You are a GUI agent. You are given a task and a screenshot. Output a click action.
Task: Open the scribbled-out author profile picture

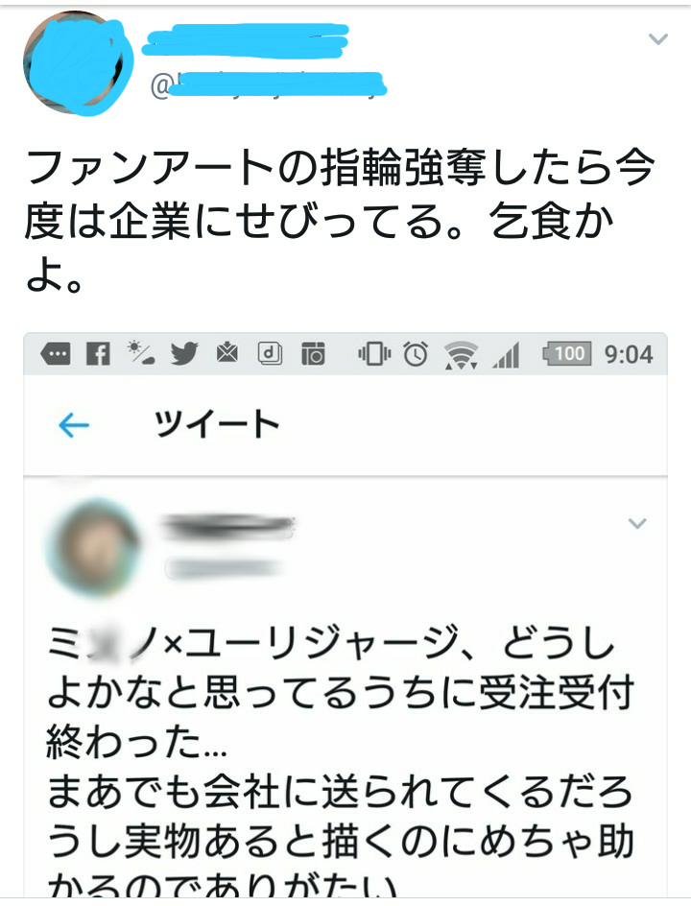(x=77, y=63)
